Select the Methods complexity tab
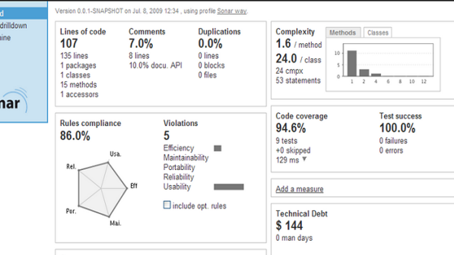Screen dimensions: 454x255 coord(343,33)
